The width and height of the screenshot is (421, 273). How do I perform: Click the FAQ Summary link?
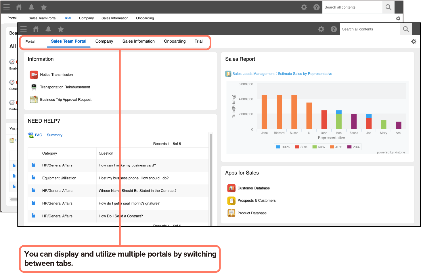[x=54, y=135]
